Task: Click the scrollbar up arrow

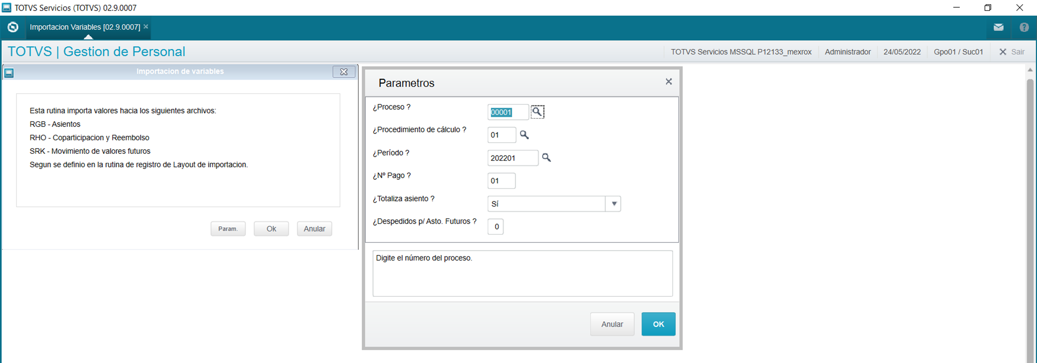Action: 1030,70
